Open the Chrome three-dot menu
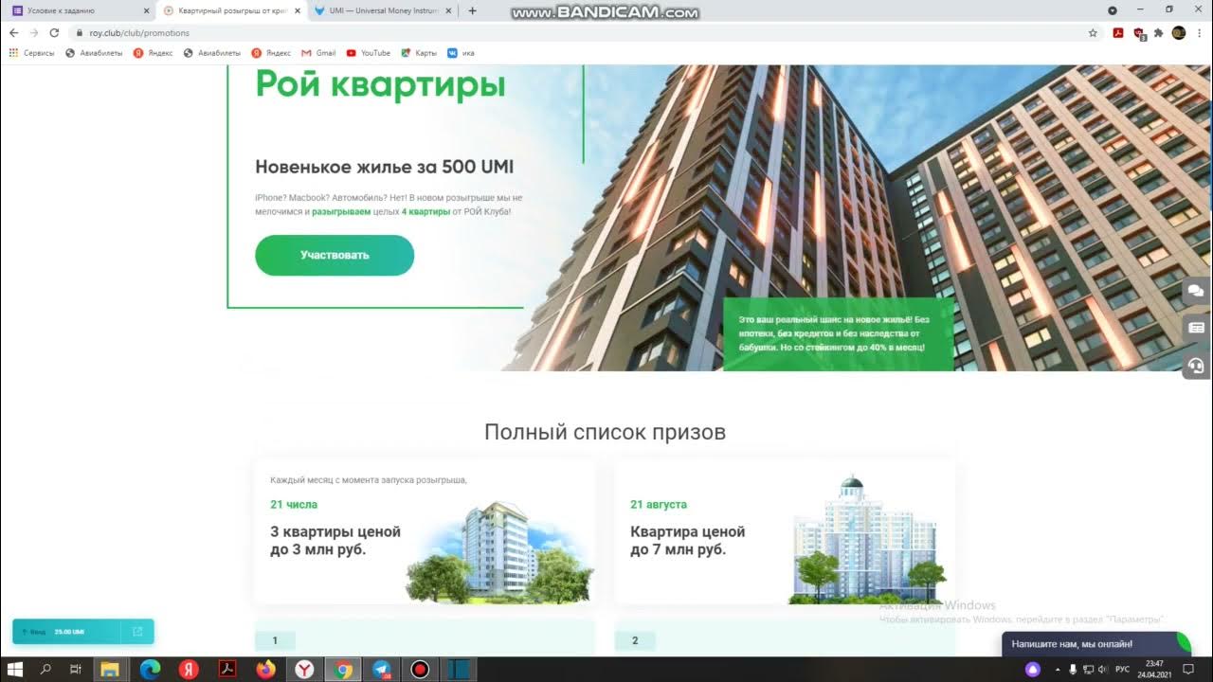This screenshot has width=1213, height=682. (x=1199, y=32)
